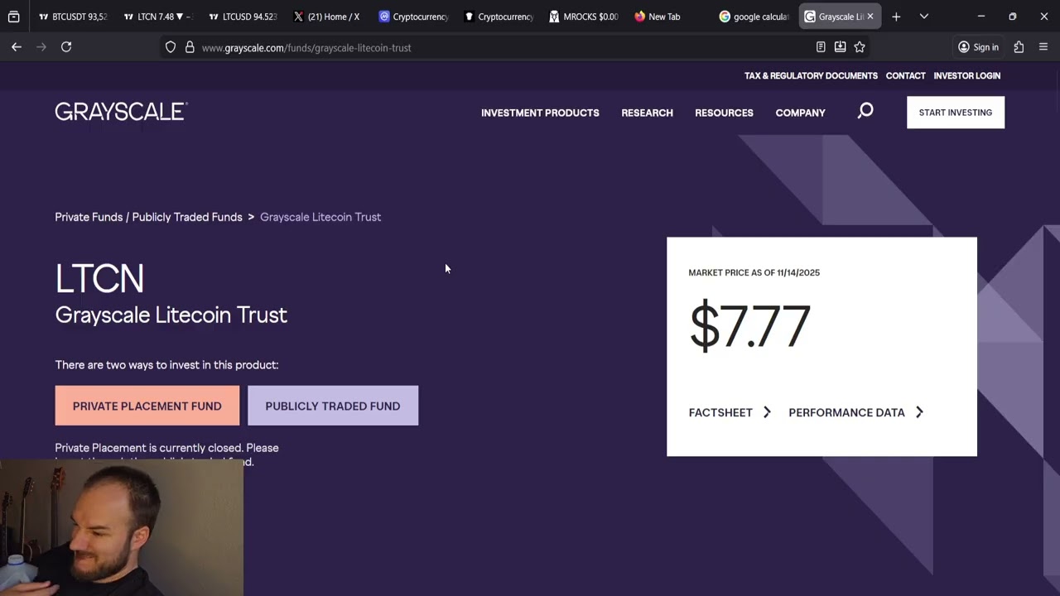Open the Research menu

pos(647,113)
